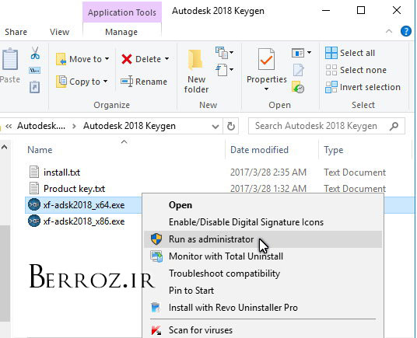Expand the Move to dropdown
Image resolution: width=417 pixels, height=338 pixels.
pos(107,59)
